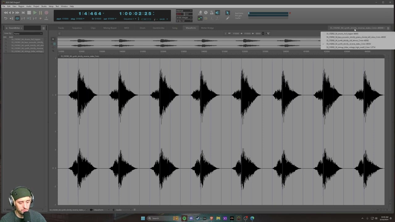
Task: Select SS_OSDB2_84_keys_acoustic_strictly in the Soundbites panel
Action: (x=27, y=42)
